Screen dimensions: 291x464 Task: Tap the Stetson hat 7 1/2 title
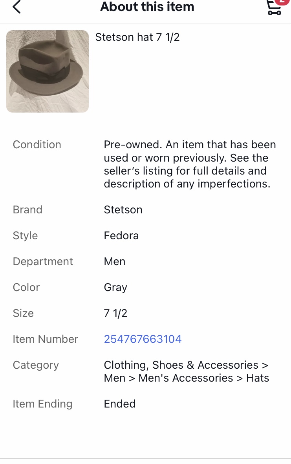pos(137,37)
